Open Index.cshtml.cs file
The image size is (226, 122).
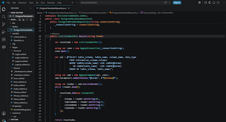tap(20, 89)
